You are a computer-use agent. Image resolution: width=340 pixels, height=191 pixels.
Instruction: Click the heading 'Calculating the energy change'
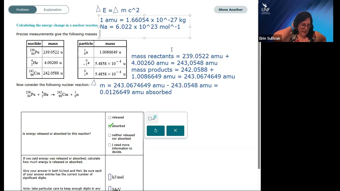point(57,25)
